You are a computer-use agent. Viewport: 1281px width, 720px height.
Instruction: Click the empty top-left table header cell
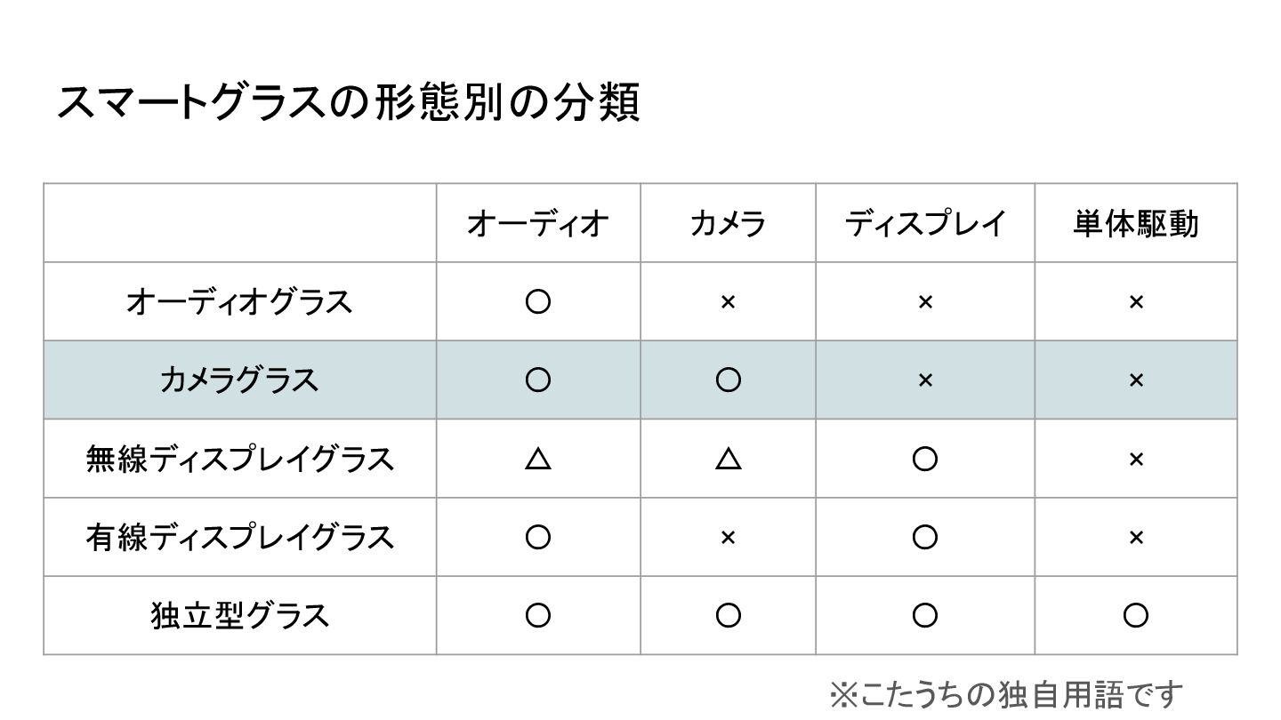[x=239, y=223]
